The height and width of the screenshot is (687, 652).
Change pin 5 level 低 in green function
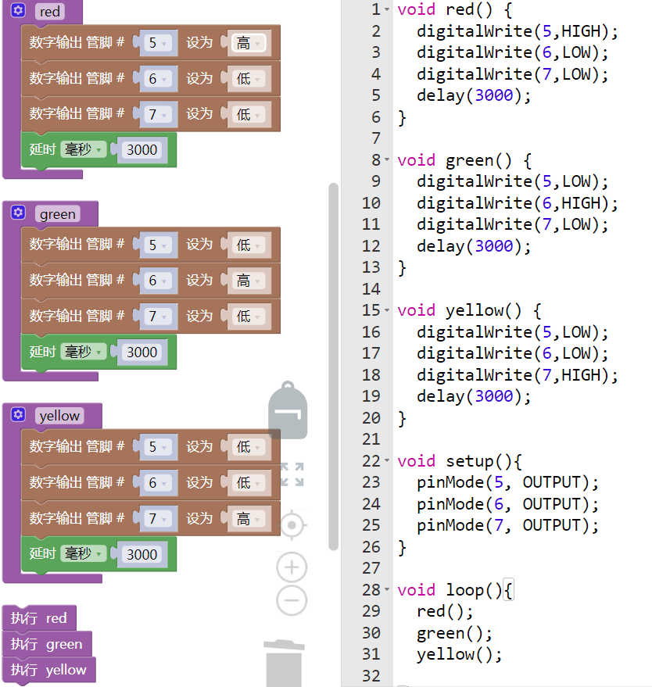click(x=248, y=245)
